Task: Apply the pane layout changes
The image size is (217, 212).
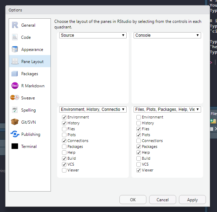Action: coord(192,200)
